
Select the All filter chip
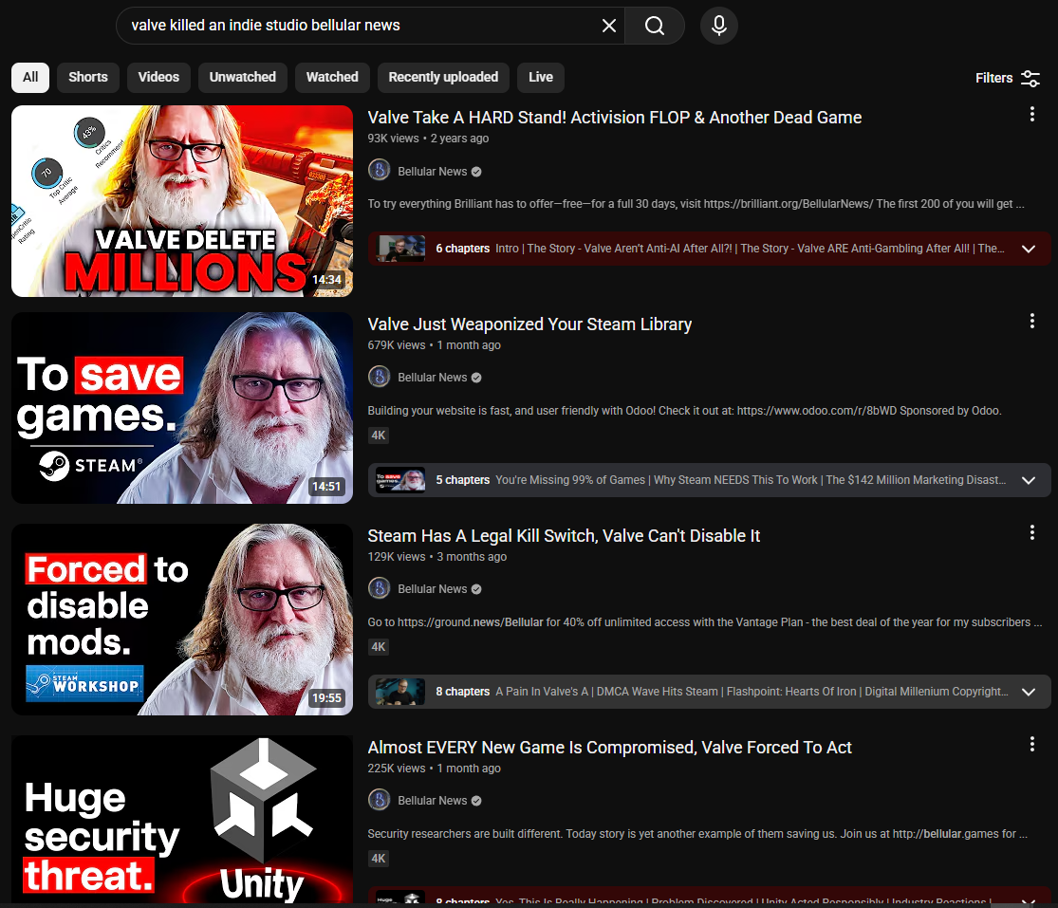pyautogui.click(x=30, y=78)
